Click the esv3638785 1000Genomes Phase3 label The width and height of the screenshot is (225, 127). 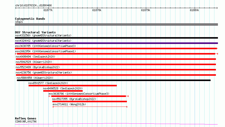tap(46, 46)
